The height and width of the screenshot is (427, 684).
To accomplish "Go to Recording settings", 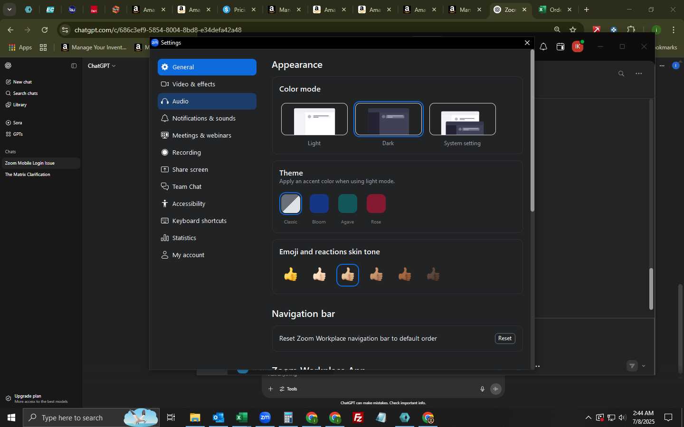I will click(207, 152).
